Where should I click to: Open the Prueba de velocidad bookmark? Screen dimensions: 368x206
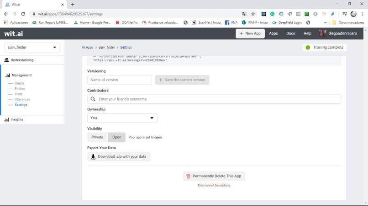click(x=160, y=22)
